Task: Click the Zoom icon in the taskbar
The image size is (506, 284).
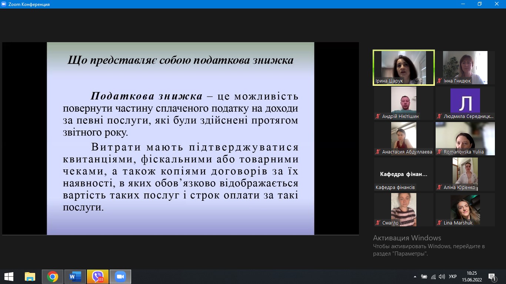Action: (x=120, y=277)
